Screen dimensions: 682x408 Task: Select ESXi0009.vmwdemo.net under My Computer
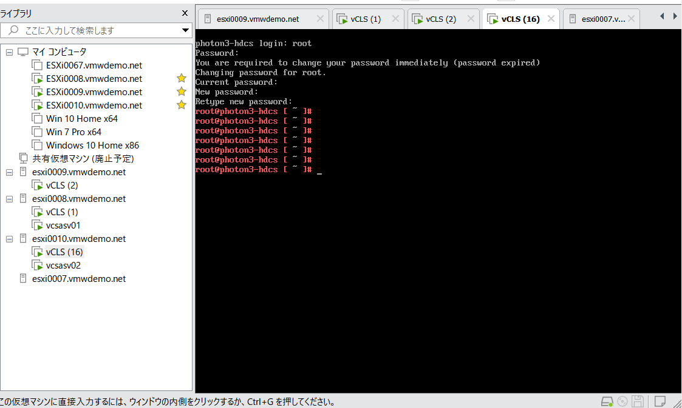[x=94, y=92]
